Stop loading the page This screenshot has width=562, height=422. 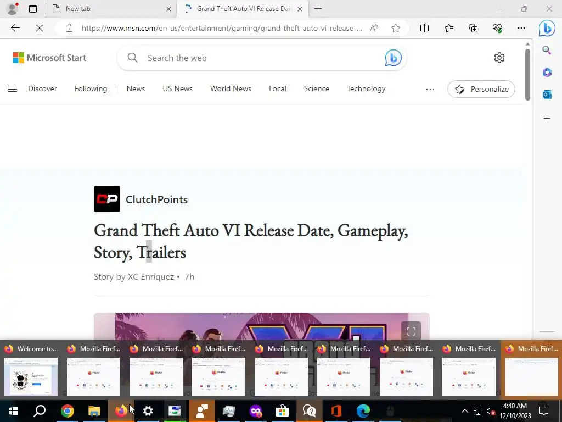[x=40, y=28]
